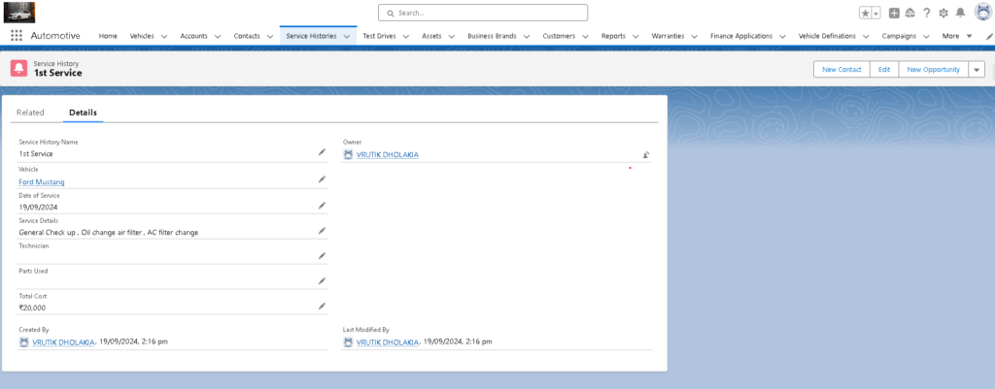Viewport: 995px width, 389px height.
Task: Go to the Home tab
Action: coord(108,36)
